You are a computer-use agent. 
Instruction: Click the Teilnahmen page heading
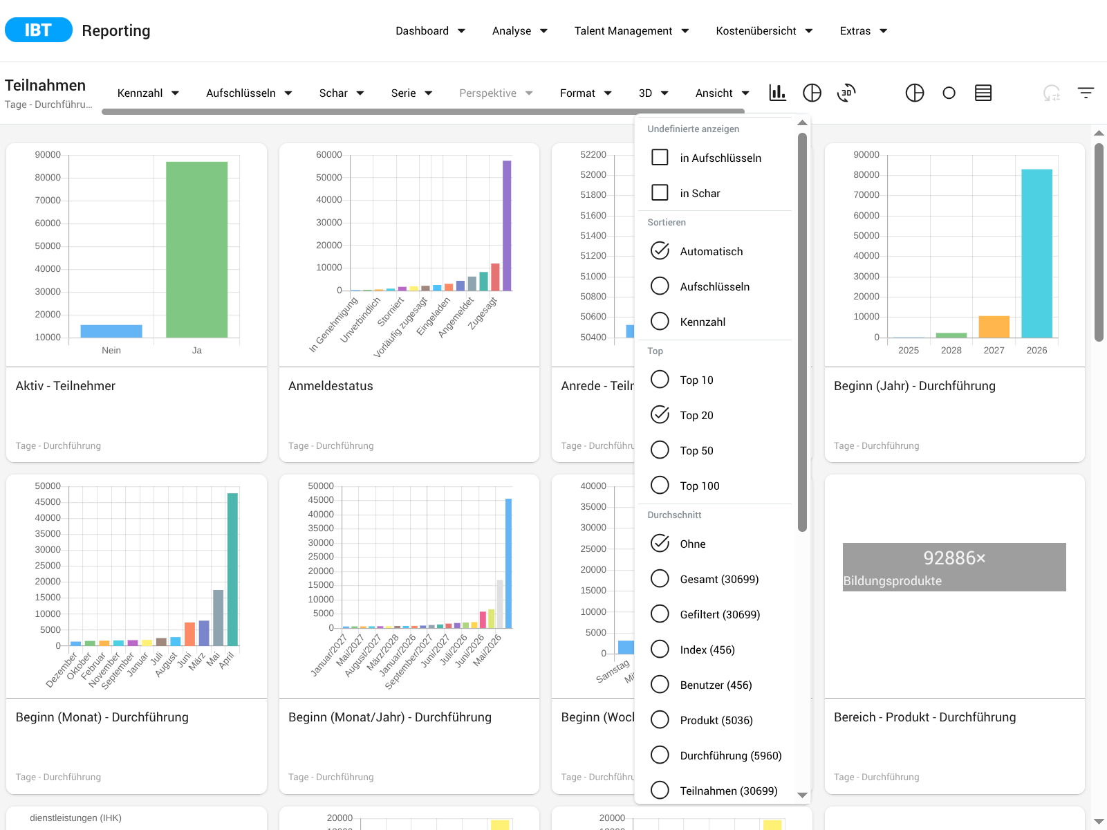(x=46, y=85)
